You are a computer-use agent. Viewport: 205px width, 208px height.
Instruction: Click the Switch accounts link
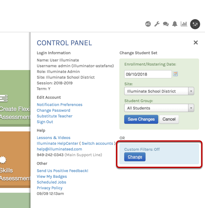click(x=97, y=144)
